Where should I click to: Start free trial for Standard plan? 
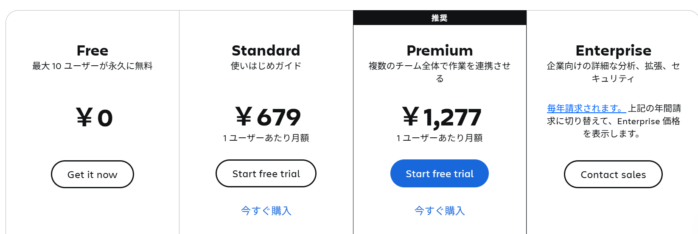(x=266, y=173)
